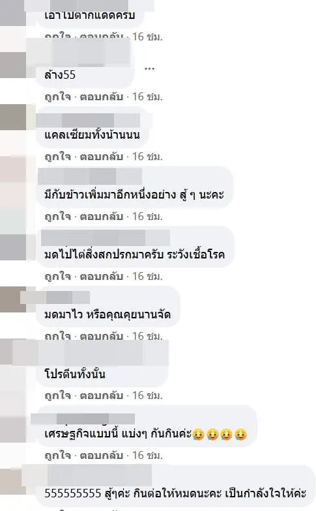Screen dimensions: 316x511
Task: Like the เศรษฐกิจแบบนี้ แบ่งๆ กันกินค่ะ comment
Action: click(x=58, y=455)
